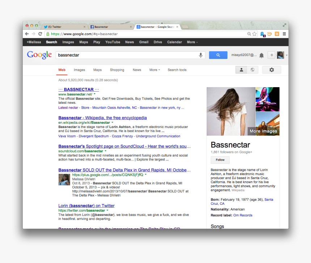
Task: Open Gmail from the black Google bar
Action: (144, 42)
